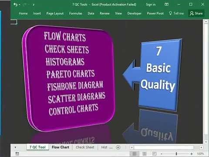Select the 7 QC Tool sheet tab
209x157 pixels.
point(37,147)
